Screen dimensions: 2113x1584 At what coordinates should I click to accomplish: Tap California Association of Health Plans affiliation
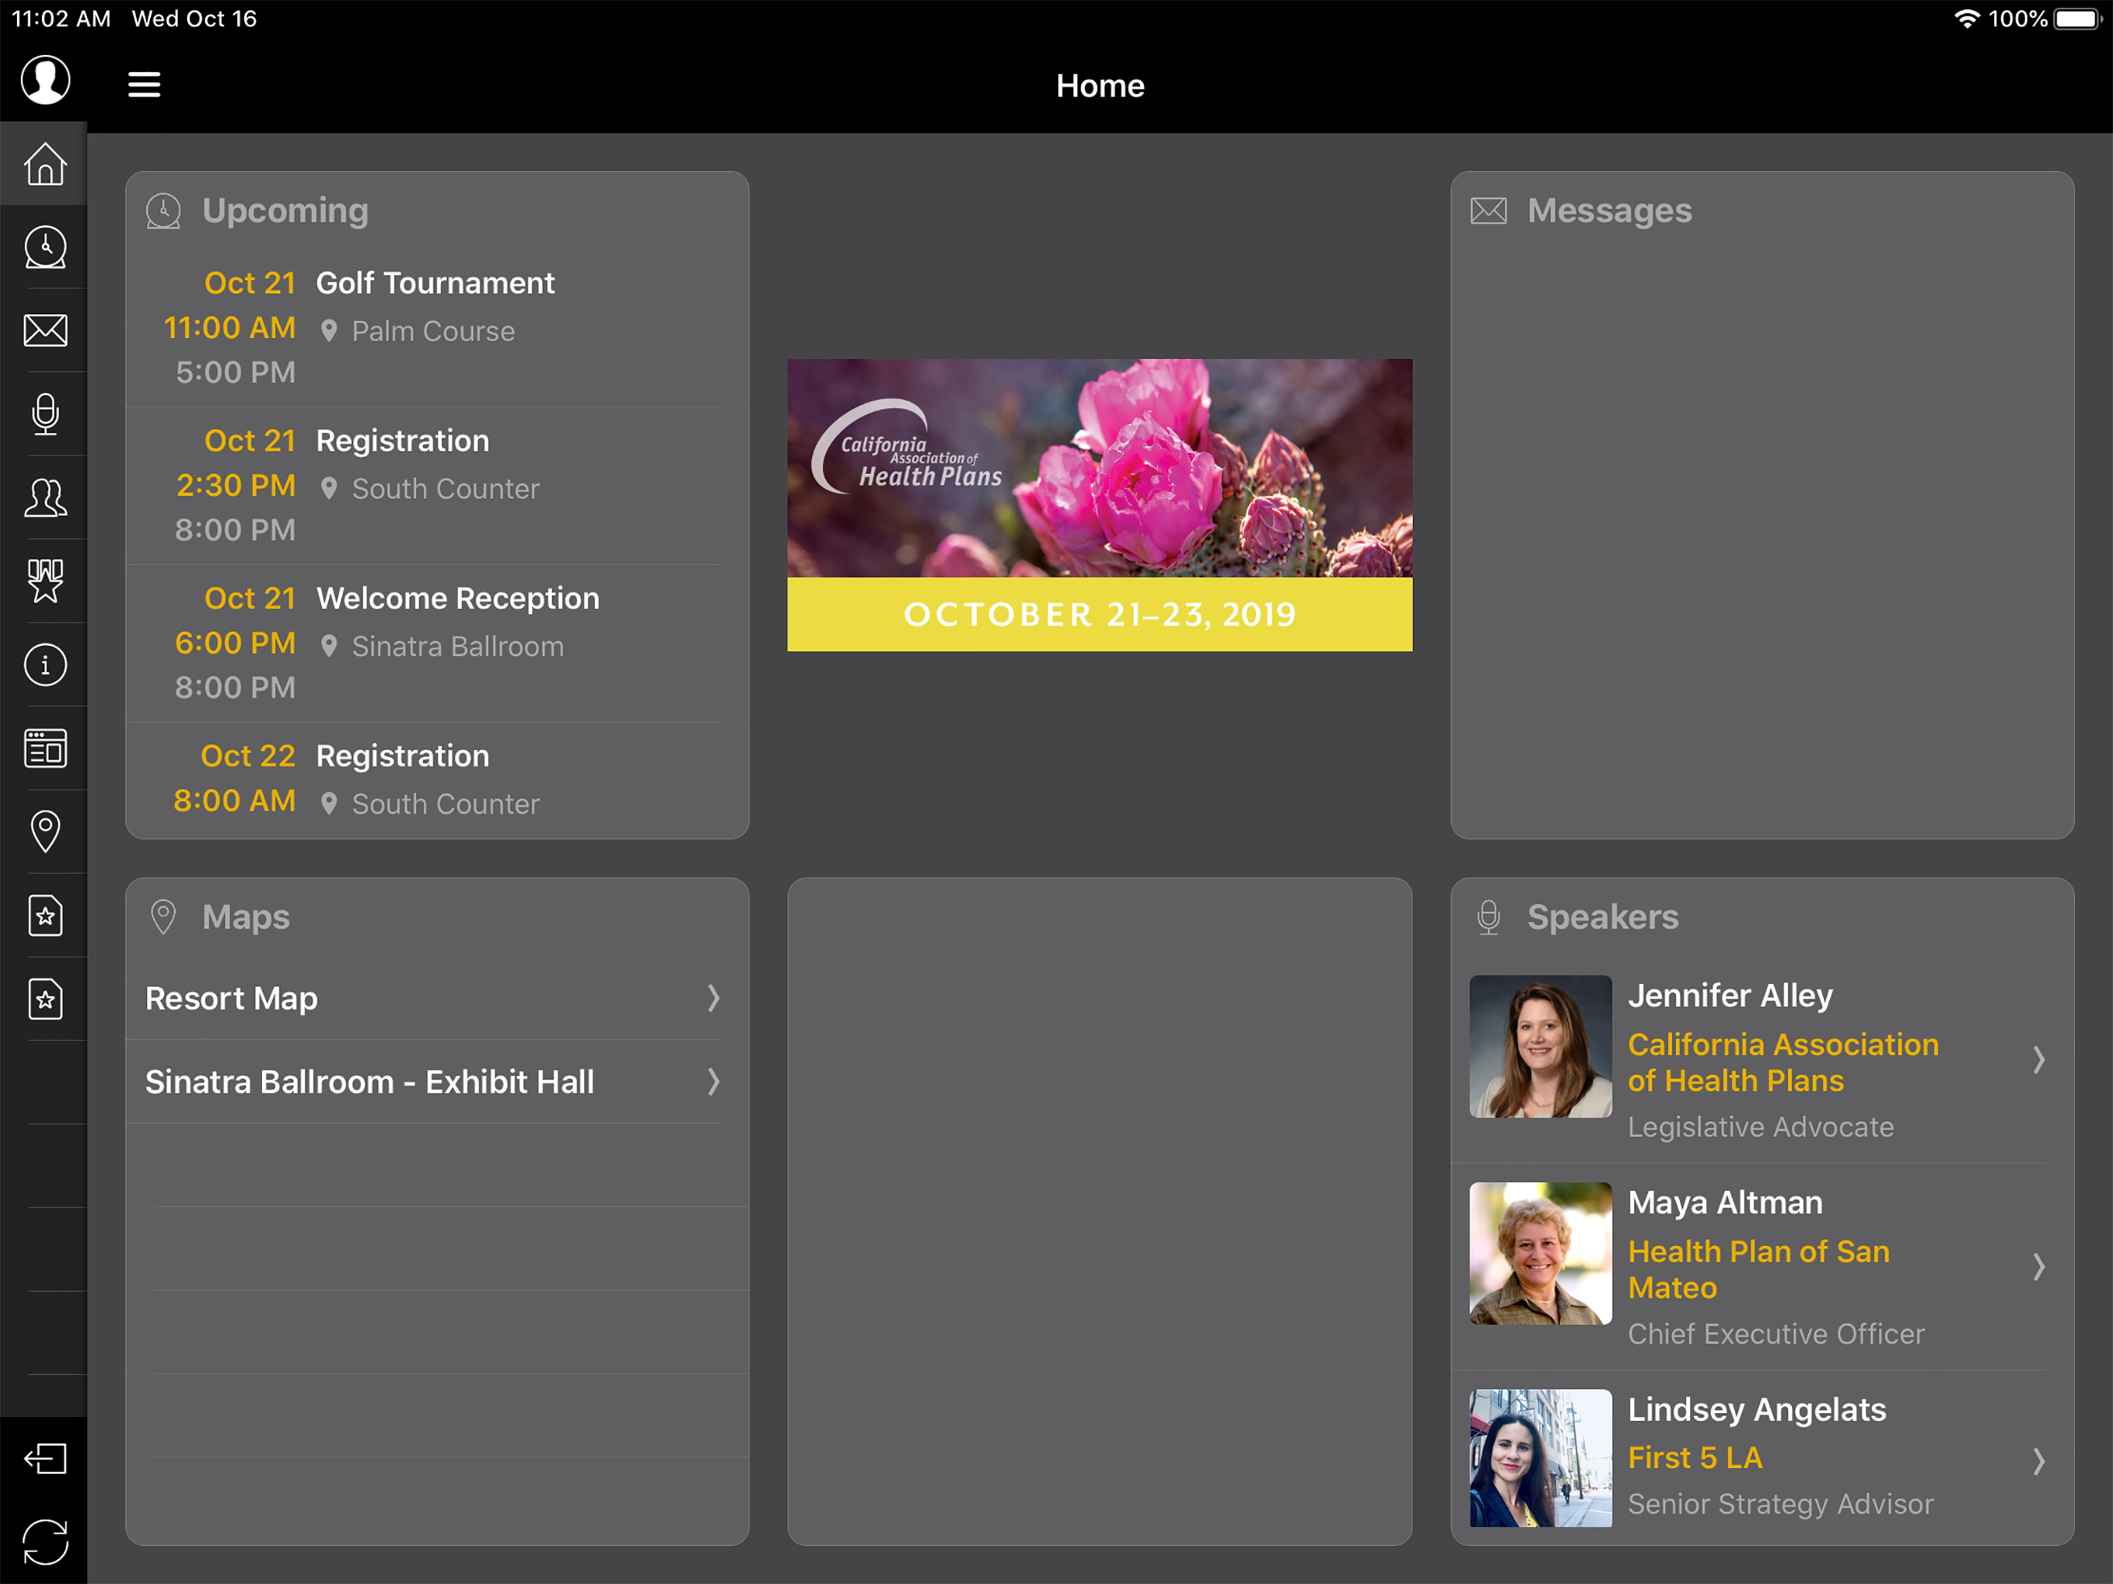[1783, 1063]
